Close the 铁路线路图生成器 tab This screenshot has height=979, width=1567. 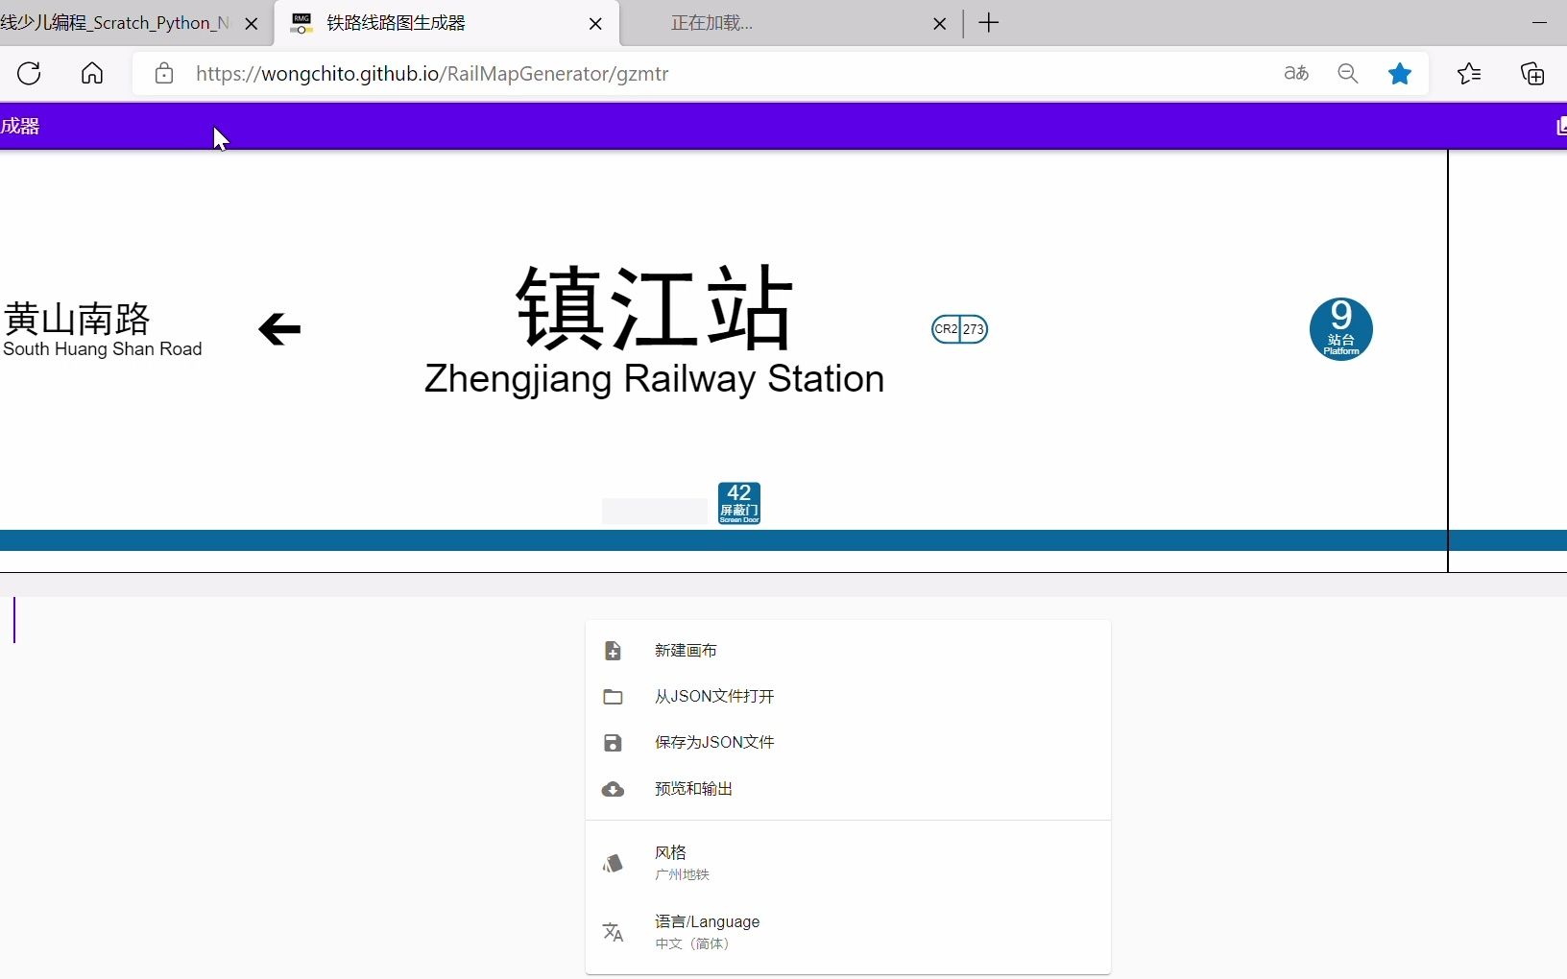(x=596, y=24)
